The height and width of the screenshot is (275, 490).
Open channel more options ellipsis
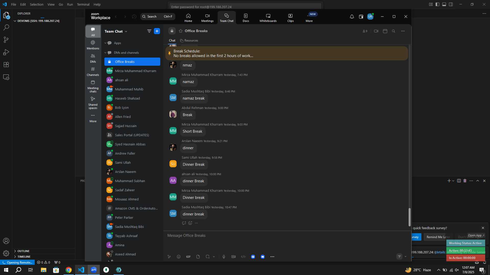[403, 31]
